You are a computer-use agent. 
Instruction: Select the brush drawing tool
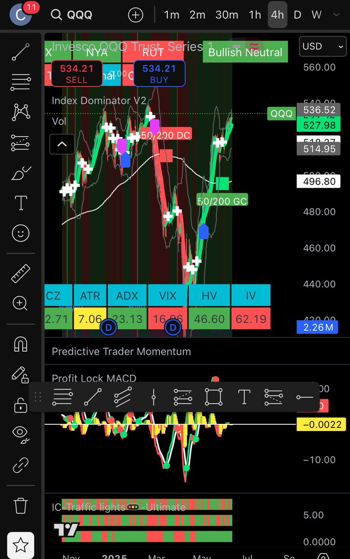pyautogui.click(x=21, y=174)
